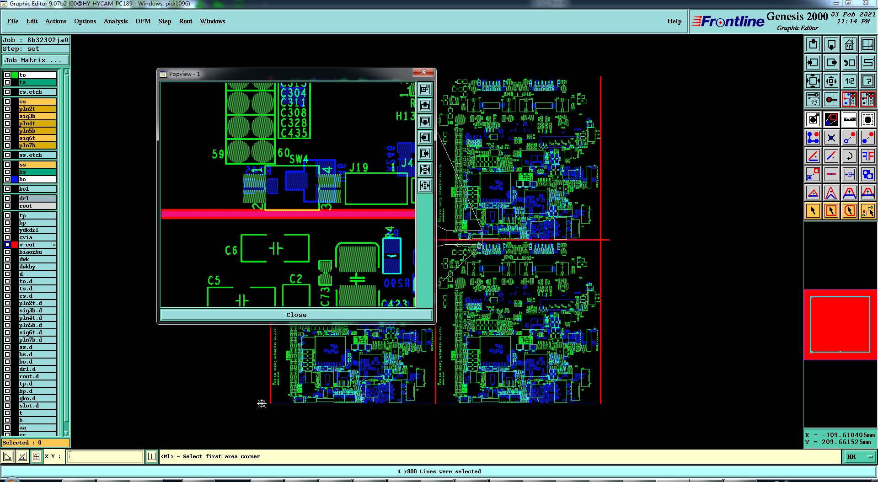
Task: Toggle the checkbox for layer cs.etch
Action: (x=7, y=92)
